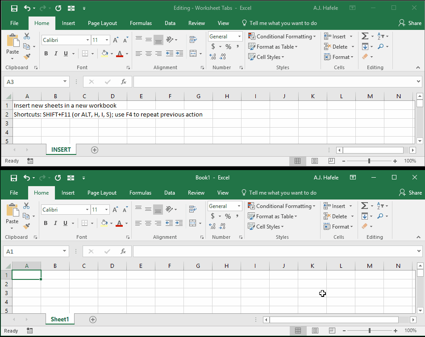The width and height of the screenshot is (425, 337).
Task: Click Fill Color bucket in Book1 window
Action: pos(104,223)
